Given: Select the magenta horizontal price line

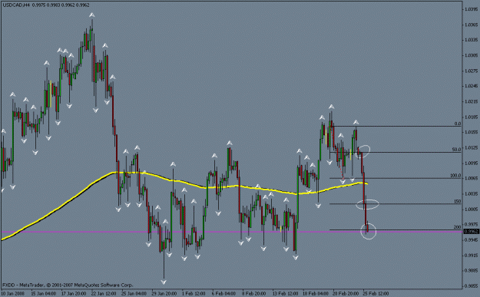Looking at the screenshot, I should pyautogui.click(x=231, y=232).
